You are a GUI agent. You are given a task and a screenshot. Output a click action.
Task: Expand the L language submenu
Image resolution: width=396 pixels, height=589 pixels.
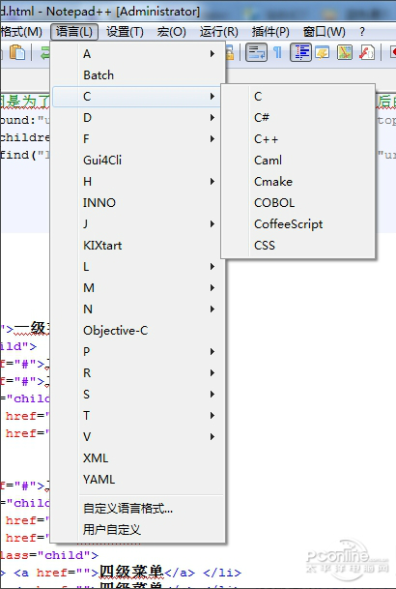point(138,266)
